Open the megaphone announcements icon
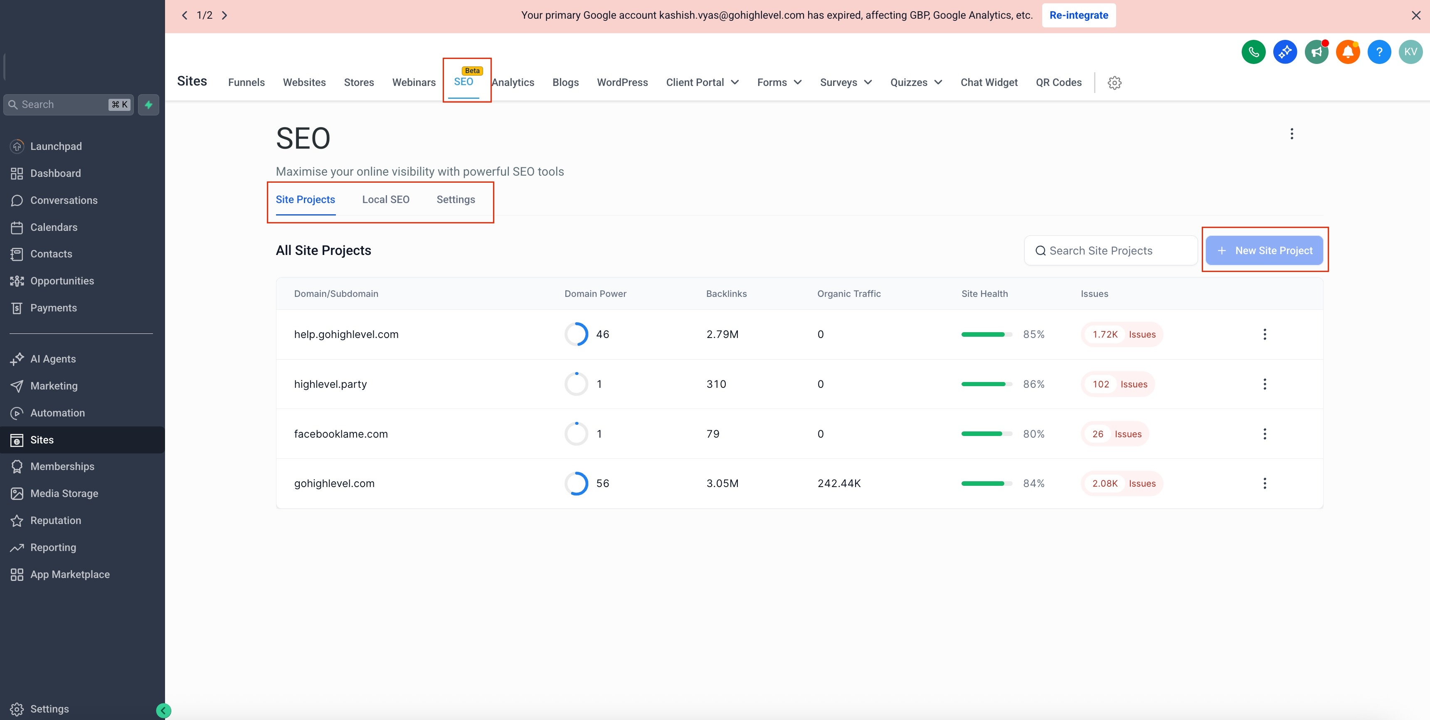Viewport: 1430px width, 720px height. [x=1316, y=52]
